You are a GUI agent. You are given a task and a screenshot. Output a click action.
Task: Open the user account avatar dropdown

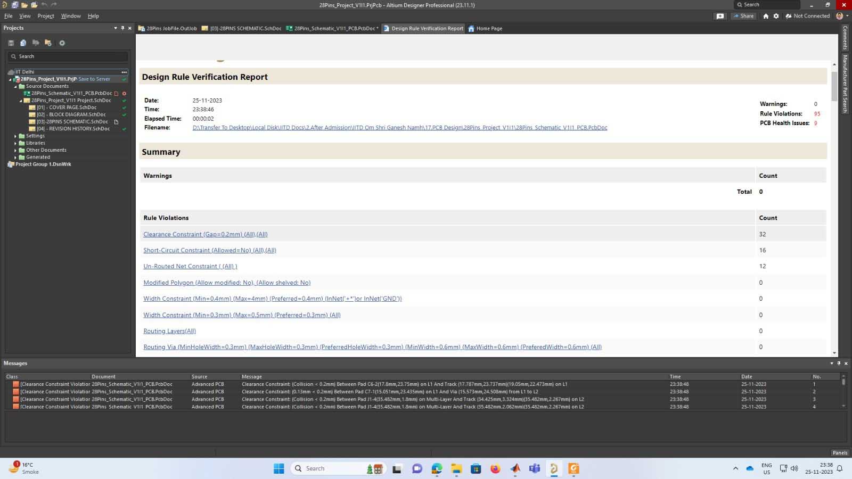click(841, 16)
